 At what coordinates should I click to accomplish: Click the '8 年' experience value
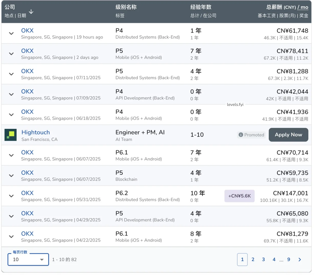196,234
